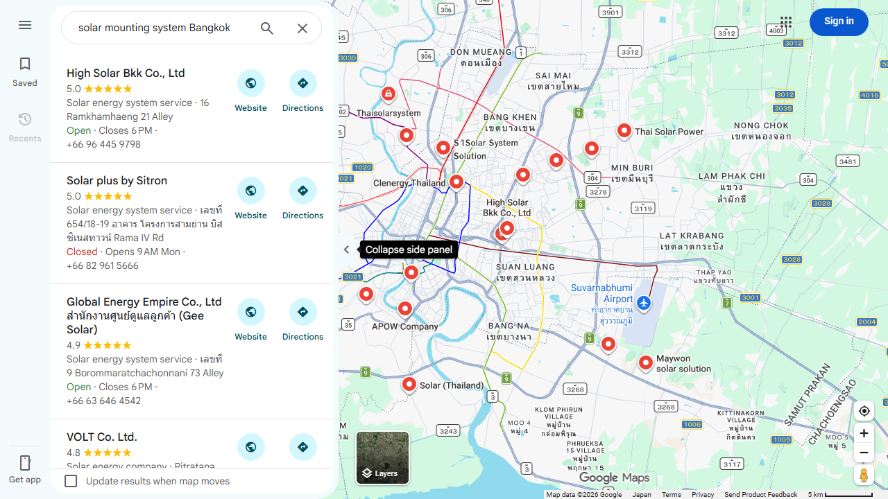Show your current location on map
Screen dimensions: 888x499
point(864,411)
